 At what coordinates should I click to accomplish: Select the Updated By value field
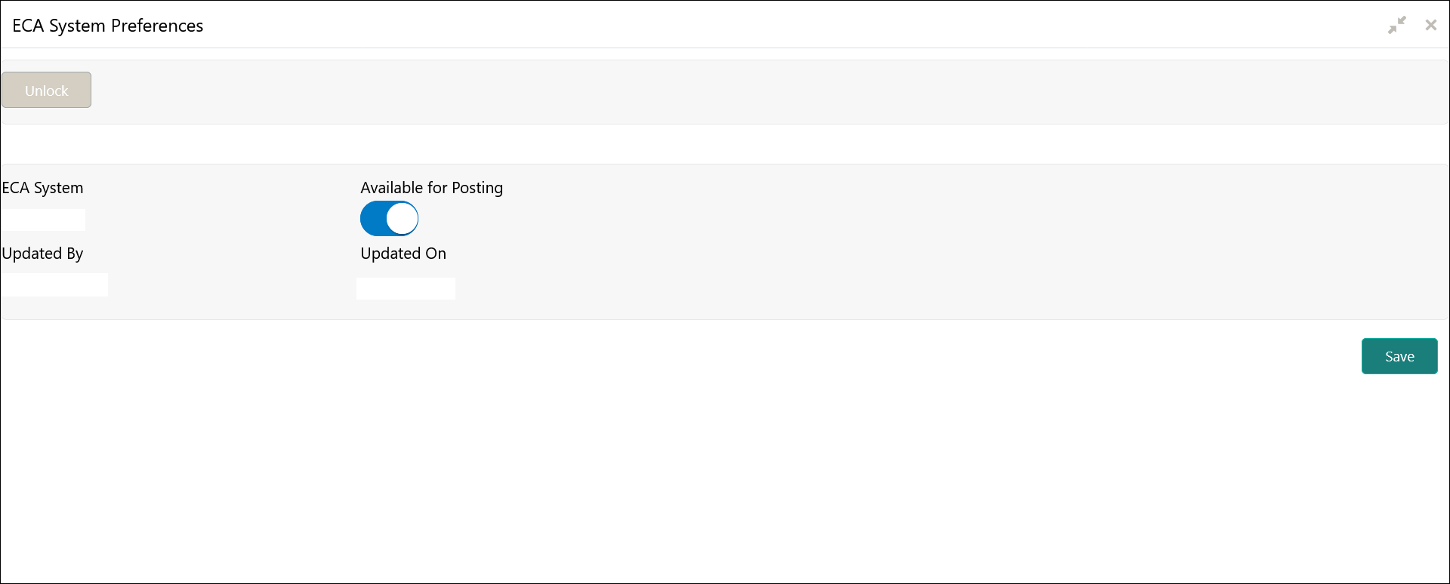54,284
